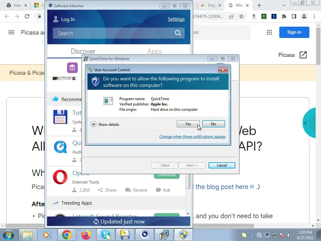The width and height of the screenshot is (321, 241).
Task: Click Yes in the User Account Control dialog
Action: click(x=188, y=124)
